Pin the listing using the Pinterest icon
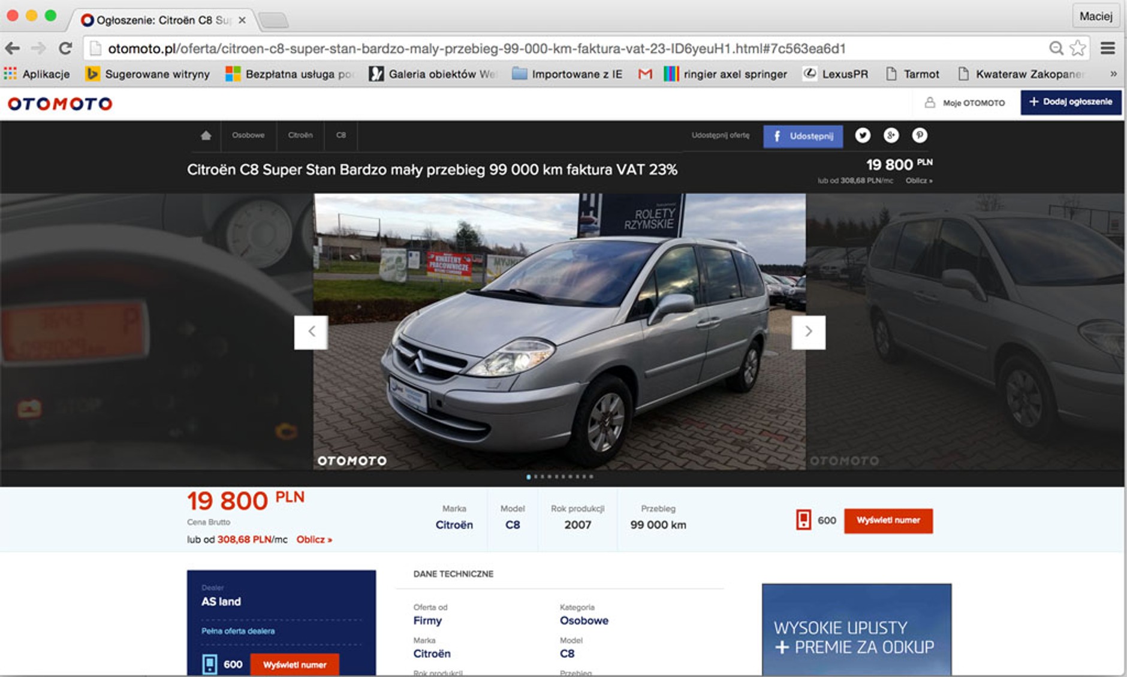Screen dimensions: 1127x677 point(919,136)
